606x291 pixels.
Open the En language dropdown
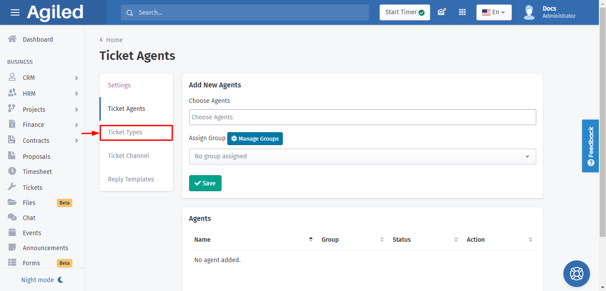pos(494,12)
